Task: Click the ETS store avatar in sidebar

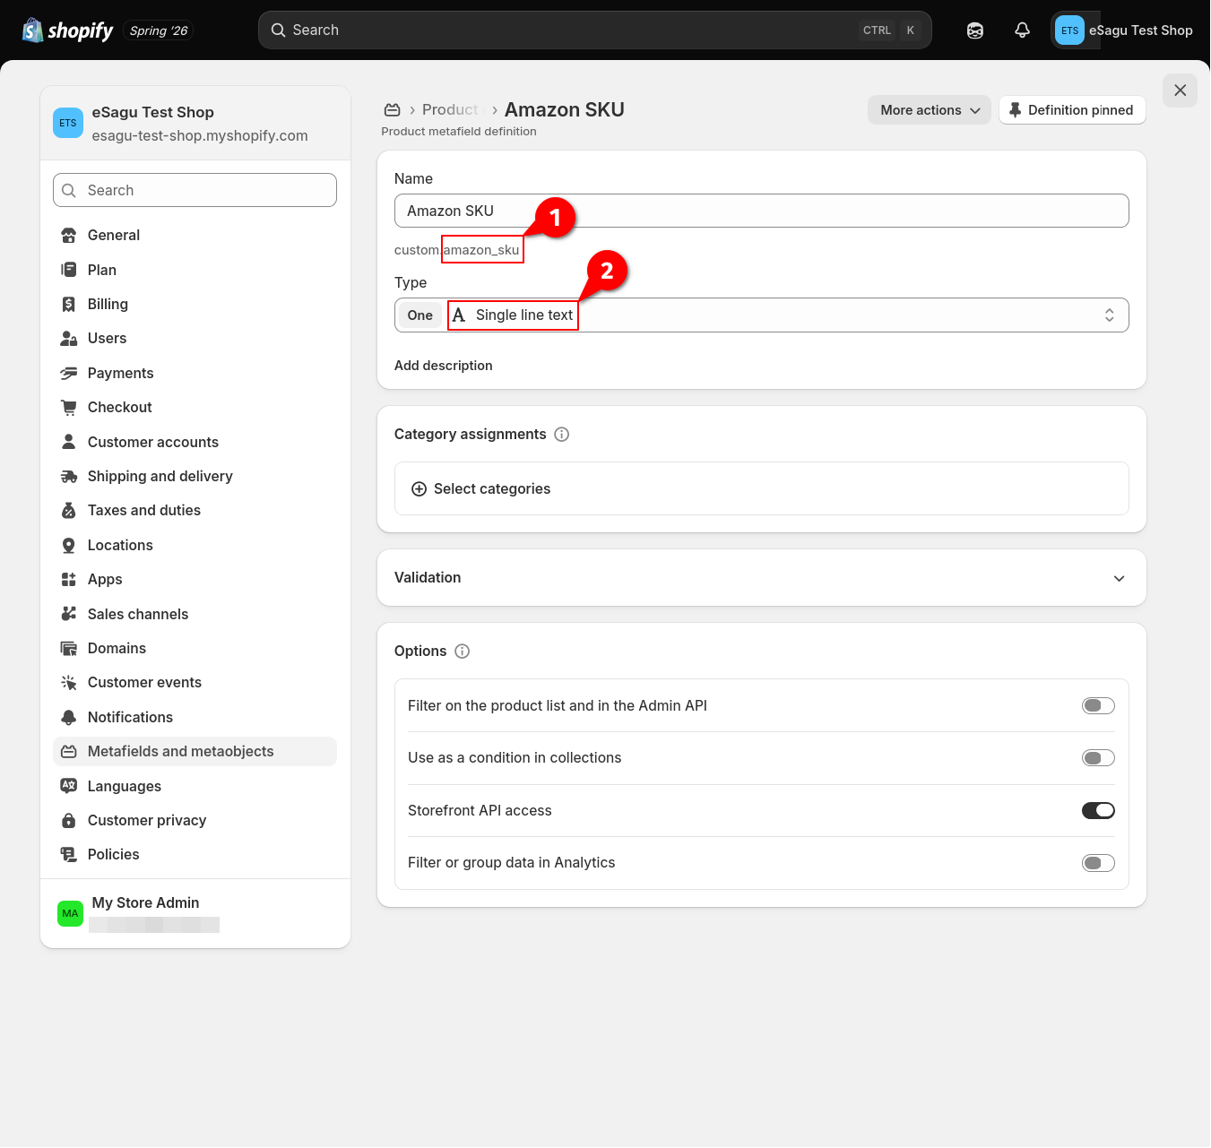Action: point(68,124)
